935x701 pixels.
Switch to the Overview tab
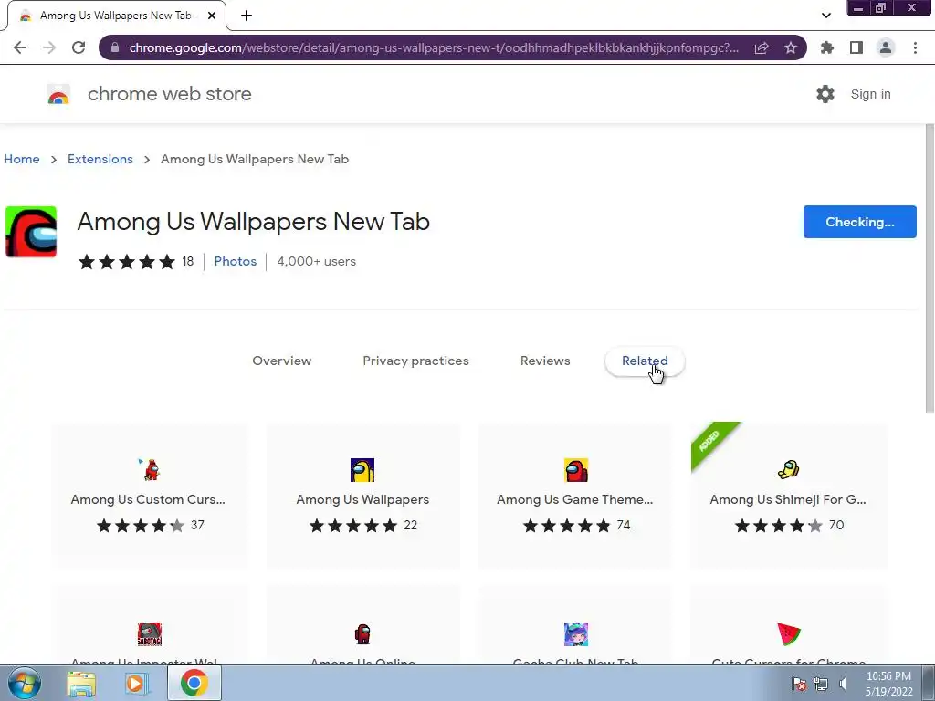pos(281,361)
